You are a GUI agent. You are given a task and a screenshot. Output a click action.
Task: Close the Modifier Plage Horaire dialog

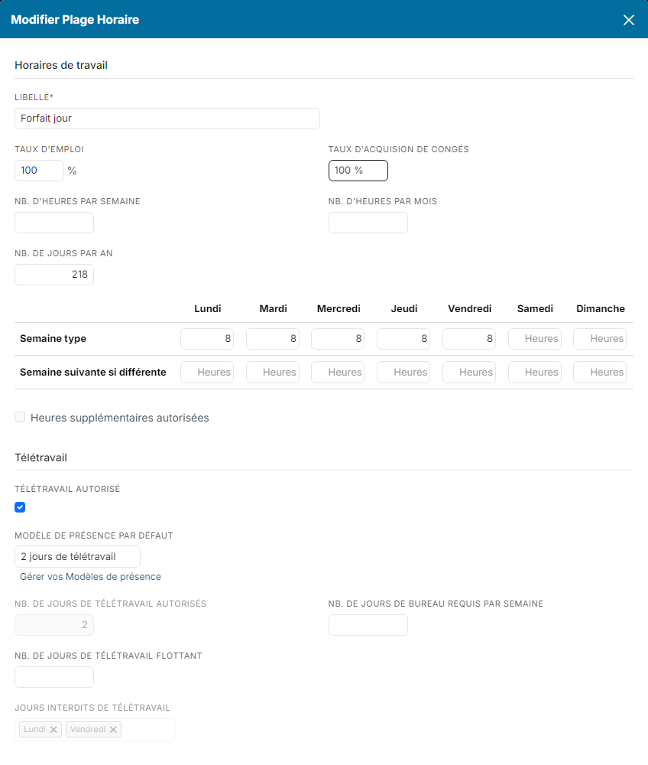pyautogui.click(x=628, y=20)
